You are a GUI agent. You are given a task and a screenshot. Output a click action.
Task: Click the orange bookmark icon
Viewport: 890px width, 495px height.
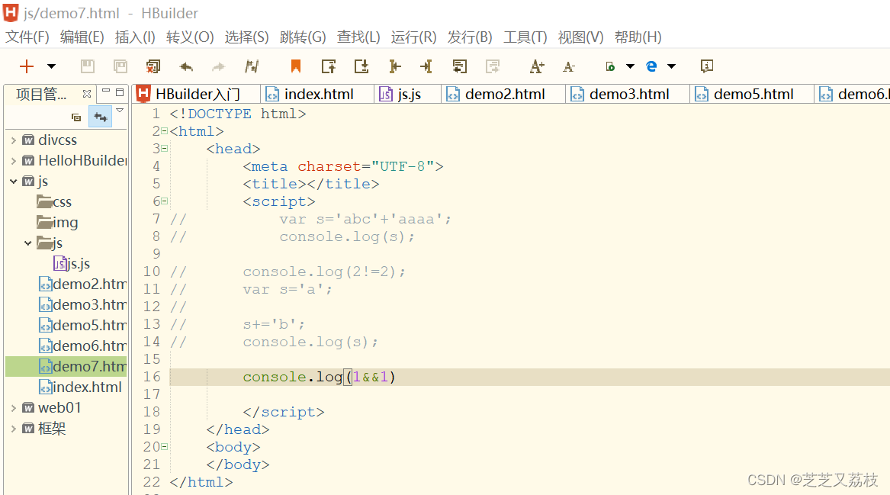click(x=296, y=66)
